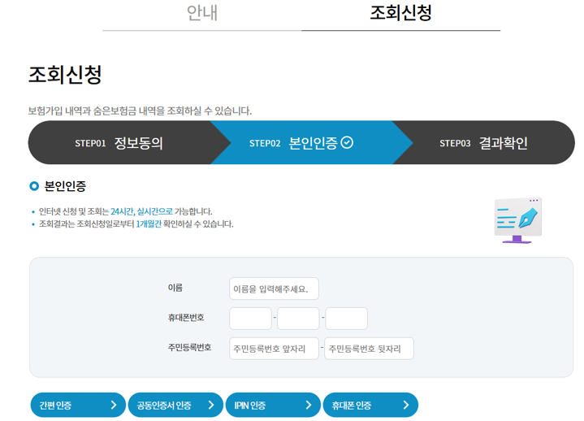The height and width of the screenshot is (421, 584).
Task: Click the middle 휴대폰번호 box
Action: click(298, 319)
